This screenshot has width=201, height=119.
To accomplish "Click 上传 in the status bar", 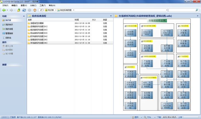I will point(180,117).
